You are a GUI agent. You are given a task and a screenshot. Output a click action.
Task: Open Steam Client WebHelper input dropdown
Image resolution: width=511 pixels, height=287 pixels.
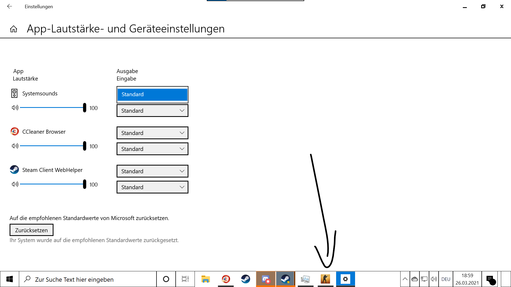tap(152, 187)
